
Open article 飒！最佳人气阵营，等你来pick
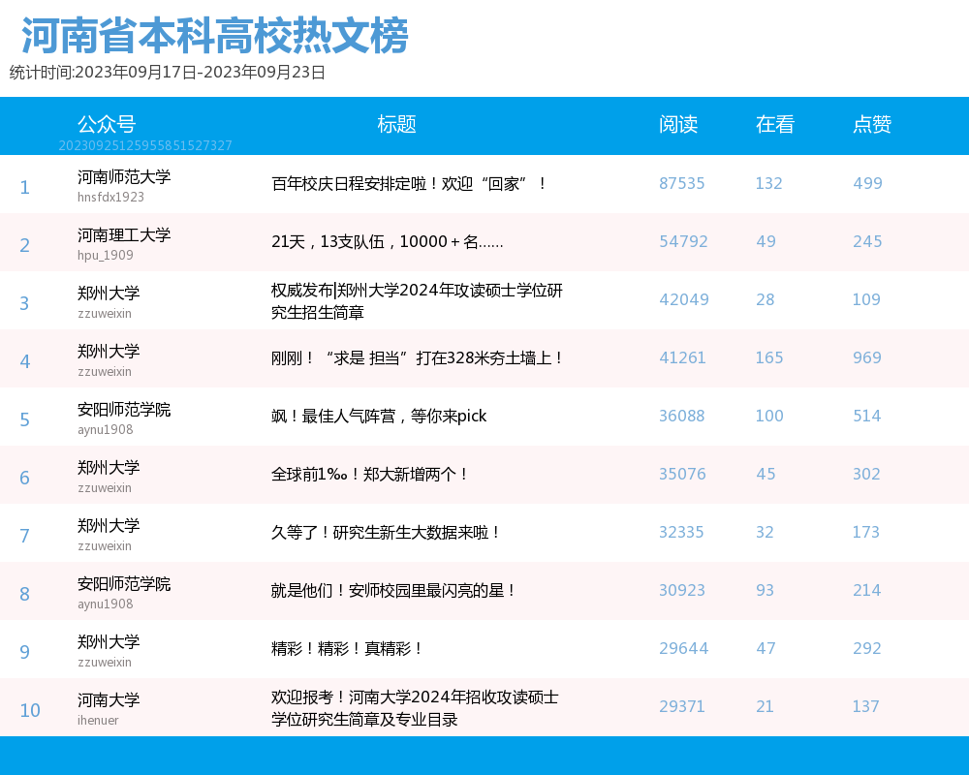click(379, 416)
